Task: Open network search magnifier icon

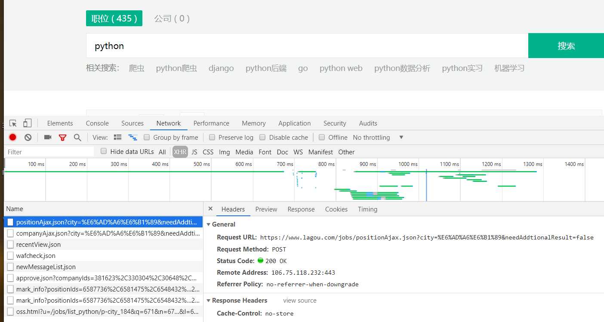Action: [77, 138]
